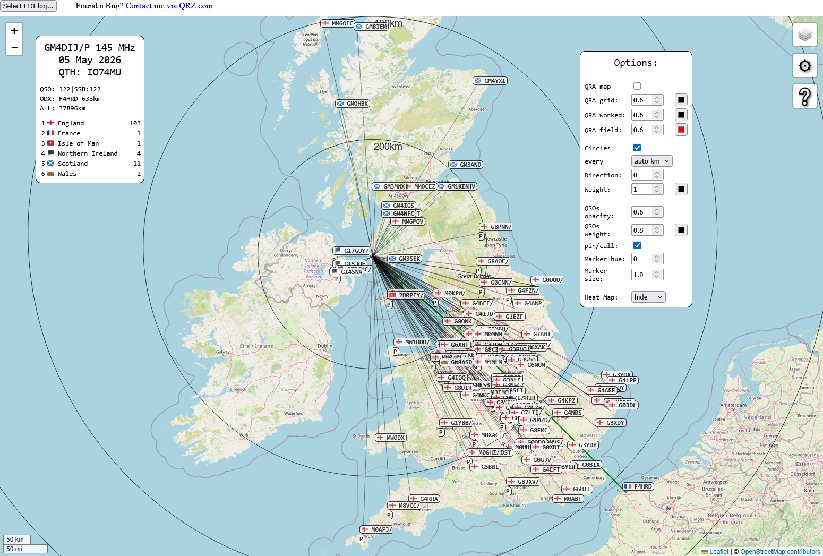The width and height of the screenshot is (823, 556).
Task: Click the M0ABT station marker
Action: 568,499
